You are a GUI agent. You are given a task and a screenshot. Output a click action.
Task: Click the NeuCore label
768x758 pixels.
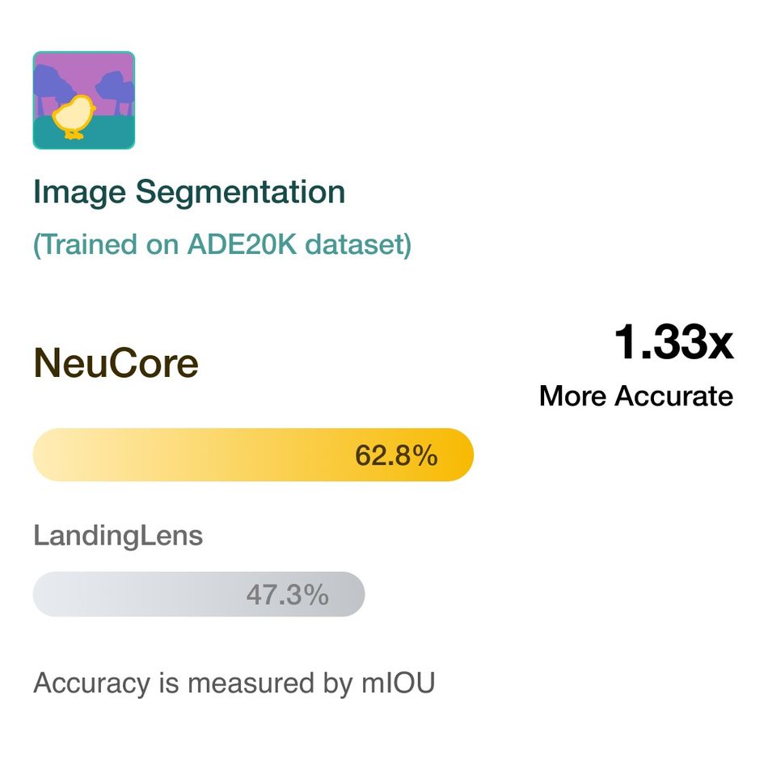pyautogui.click(x=116, y=363)
